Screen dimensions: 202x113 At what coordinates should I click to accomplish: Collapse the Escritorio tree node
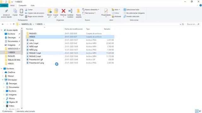[x=2, y=69]
